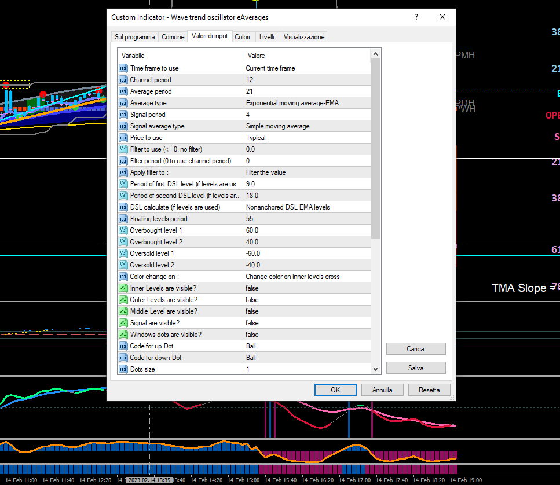Click the Carica button

click(416, 349)
